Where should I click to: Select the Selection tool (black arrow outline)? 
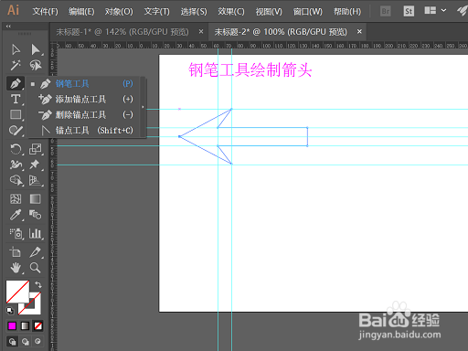pos(16,49)
